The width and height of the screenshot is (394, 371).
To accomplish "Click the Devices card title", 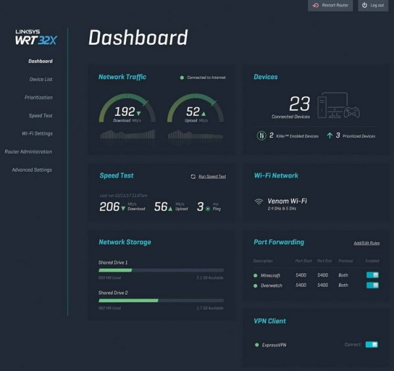I will tap(265, 77).
